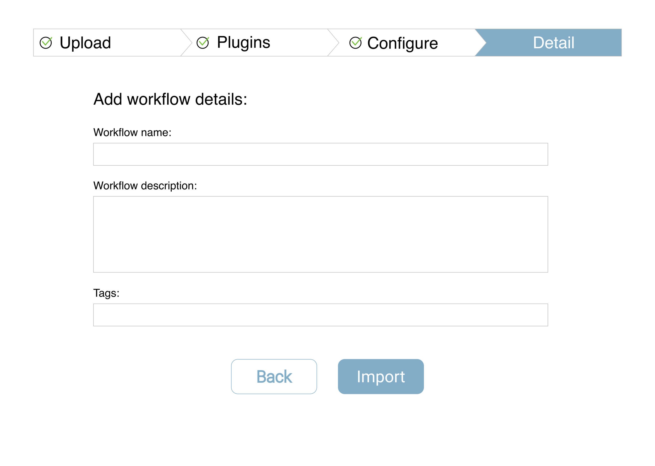Click the "Tags:" label
Screen dimensions: 655x466
tap(106, 293)
